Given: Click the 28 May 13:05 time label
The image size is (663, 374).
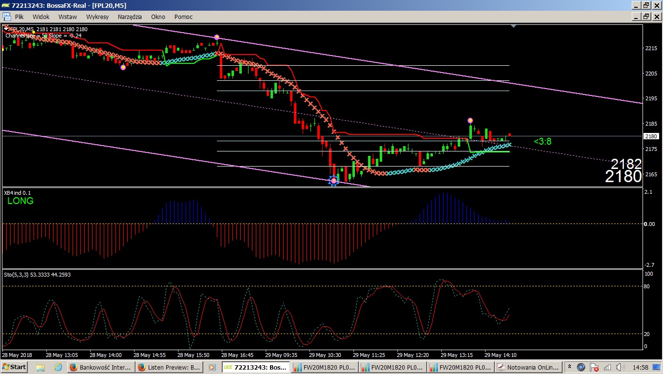Looking at the screenshot, I should click(x=62, y=355).
